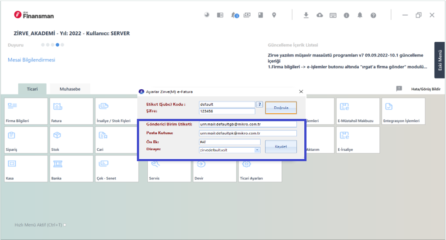Viewport: 446px width, 240px height.
Task: Open the E-Müstahsil Makbuzu tile
Action: pos(358,111)
